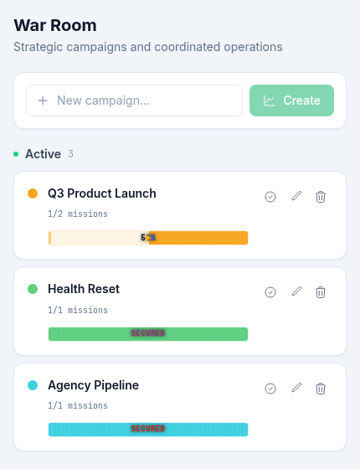The image size is (360, 469).
Task: Collapse the Active section header
Action: 44,154
